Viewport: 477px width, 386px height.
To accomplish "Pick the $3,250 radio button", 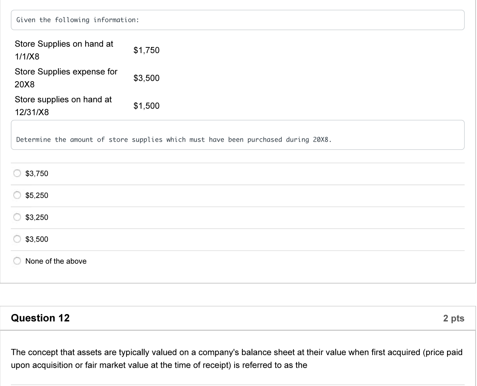I will tap(17, 217).
